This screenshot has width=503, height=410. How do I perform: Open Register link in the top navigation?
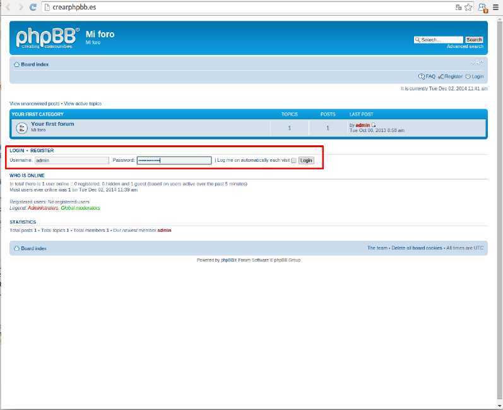(x=451, y=76)
